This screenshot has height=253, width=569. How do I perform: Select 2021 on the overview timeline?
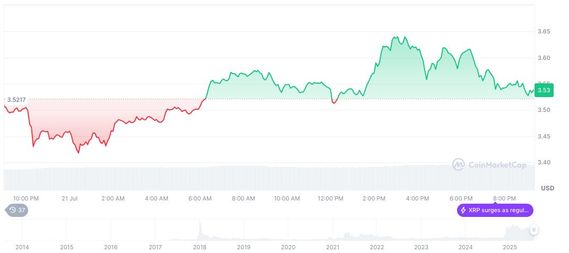[x=333, y=247]
